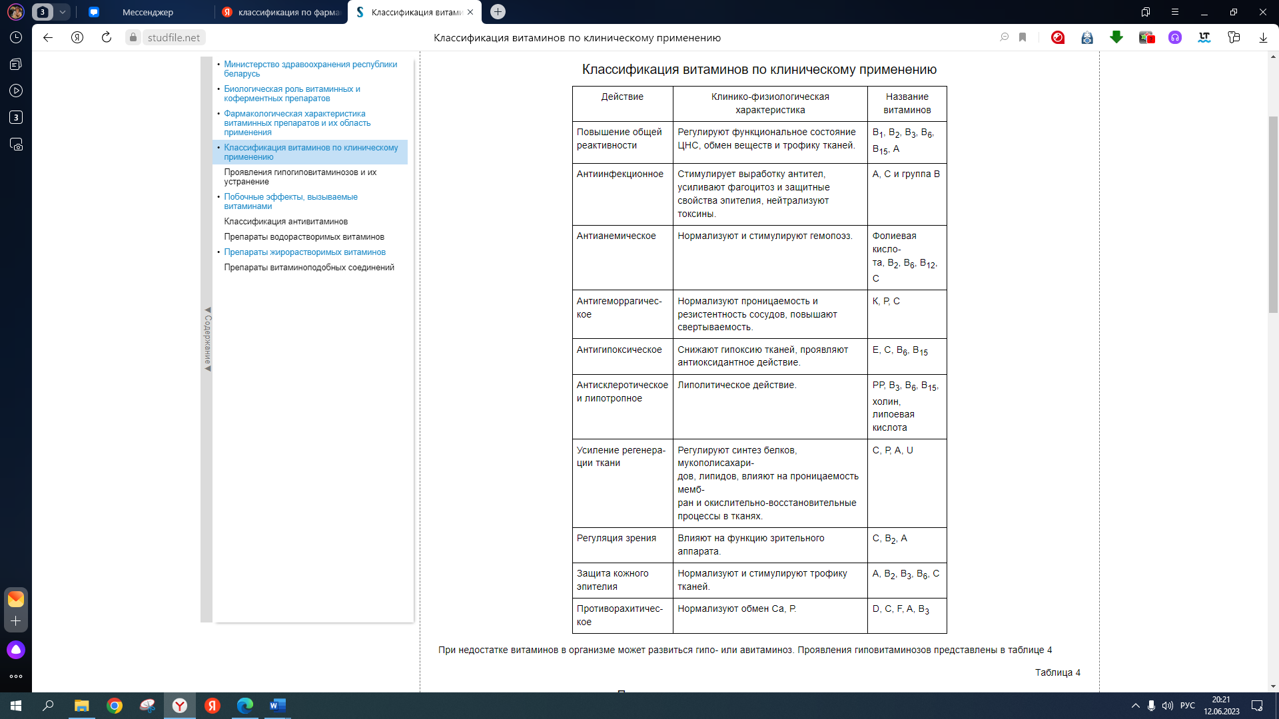1279x719 pixels.
Task: Take a screenshot with the sidebar camera icon
Action: pos(16,144)
